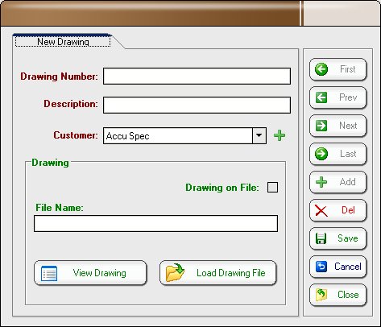Image resolution: width=381 pixels, height=327 pixels.
Task: Click the Load Drawing File button label
Action: pos(231,273)
